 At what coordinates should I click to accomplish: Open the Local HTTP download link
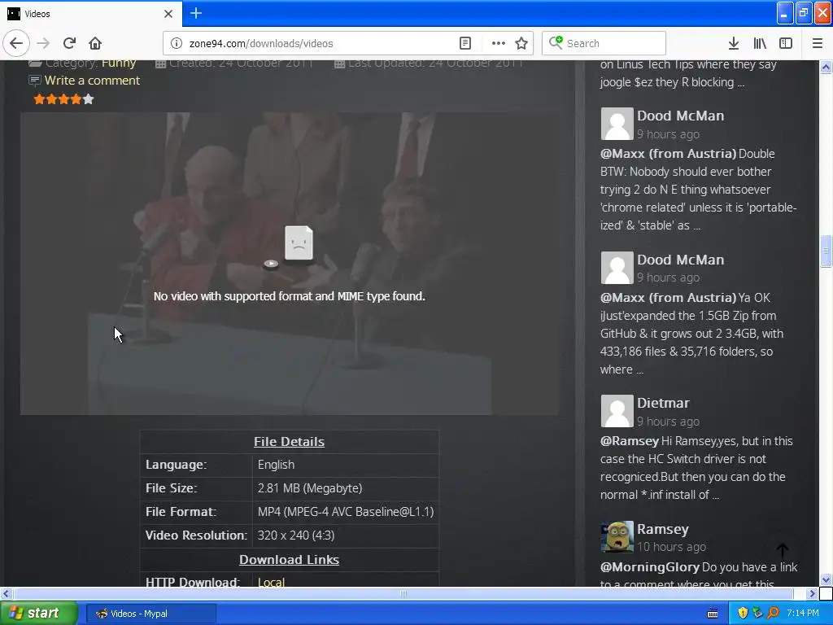click(271, 582)
